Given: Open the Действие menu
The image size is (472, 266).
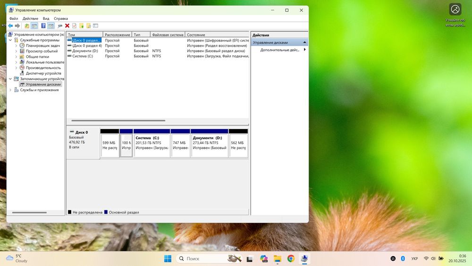Looking at the screenshot, I should (30, 18).
